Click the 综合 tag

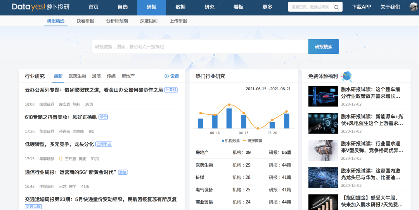coord(103,117)
